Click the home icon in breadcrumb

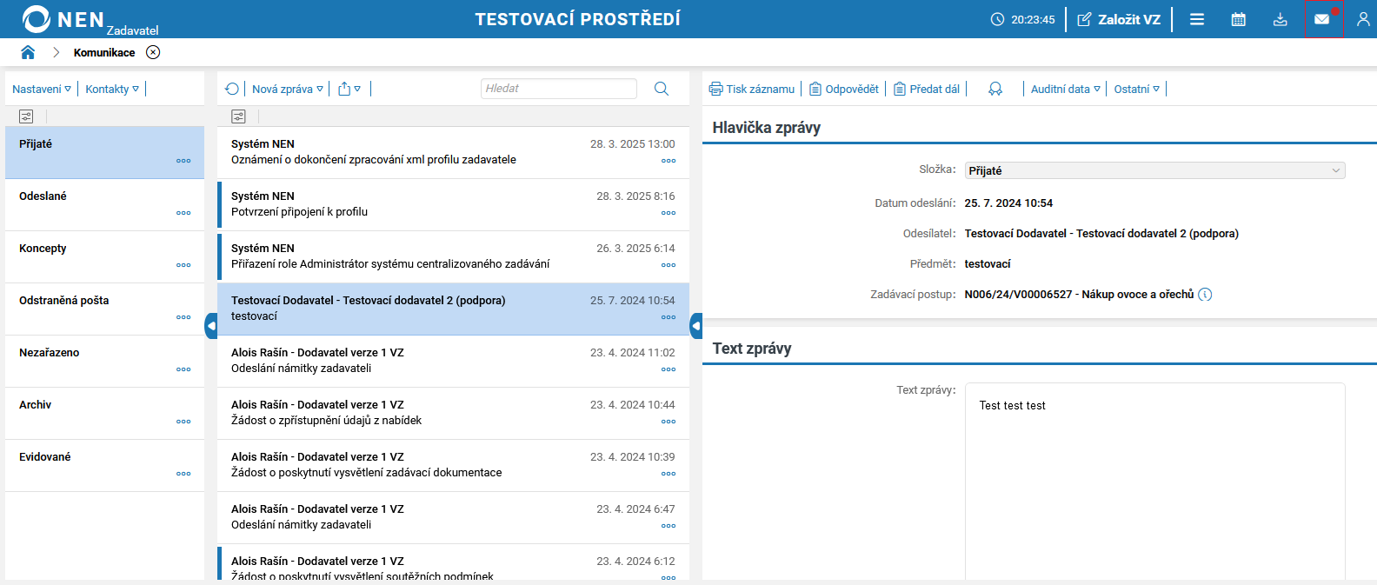(28, 52)
